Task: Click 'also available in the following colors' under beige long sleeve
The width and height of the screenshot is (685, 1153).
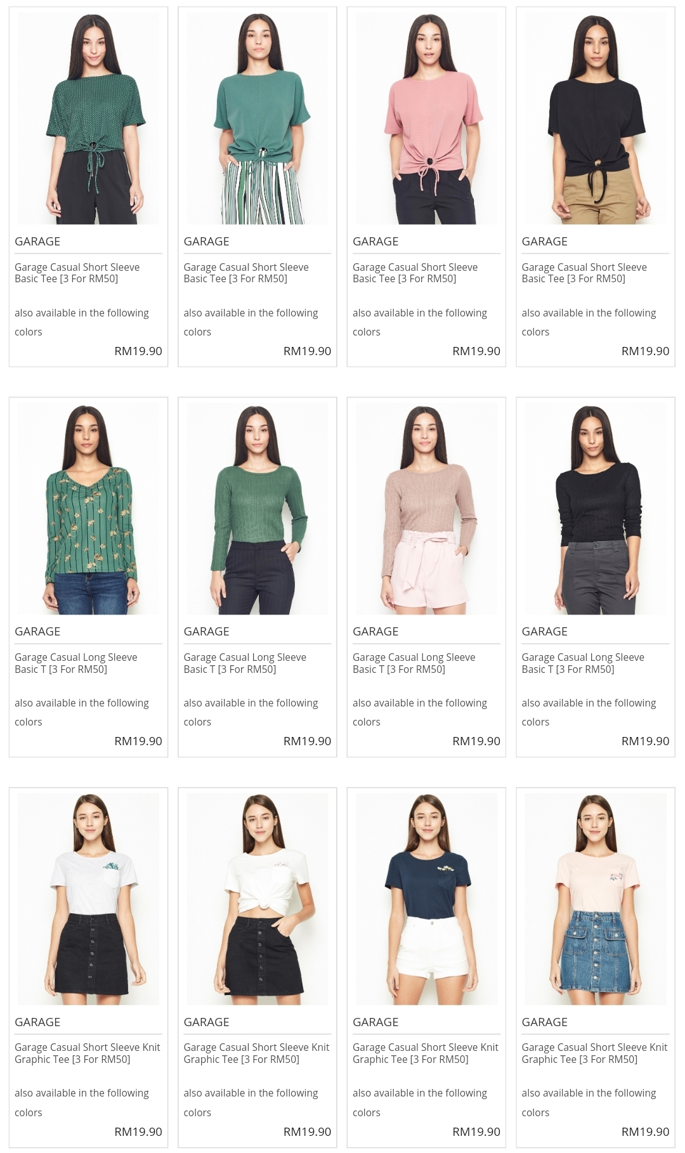Action: [420, 712]
